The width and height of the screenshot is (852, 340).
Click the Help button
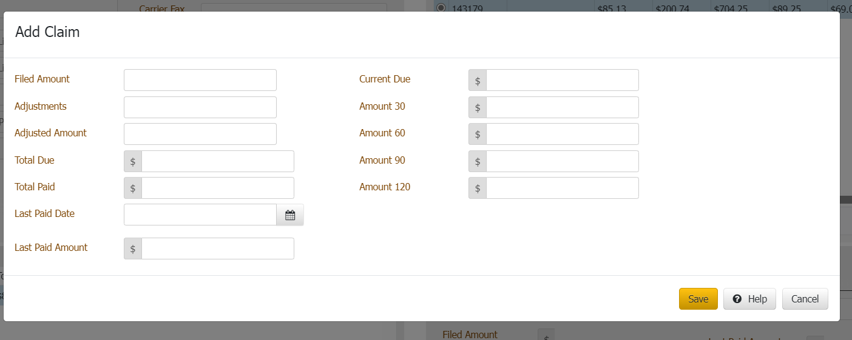749,299
